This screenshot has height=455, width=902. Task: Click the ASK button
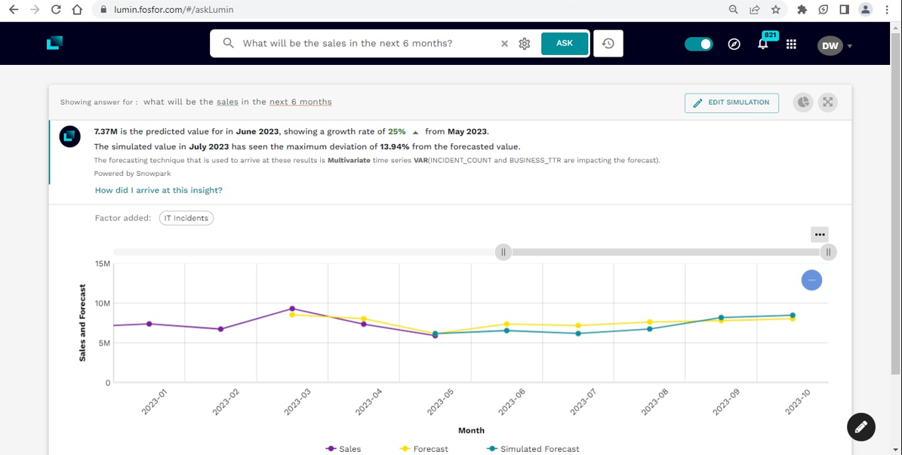[x=565, y=44]
